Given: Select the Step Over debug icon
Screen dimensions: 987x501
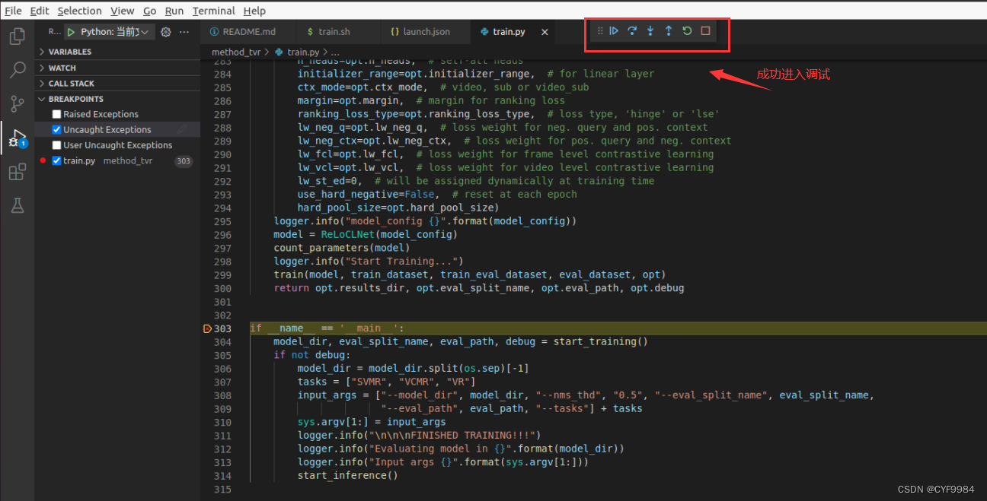Looking at the screenshot, I should click(632, 30).
